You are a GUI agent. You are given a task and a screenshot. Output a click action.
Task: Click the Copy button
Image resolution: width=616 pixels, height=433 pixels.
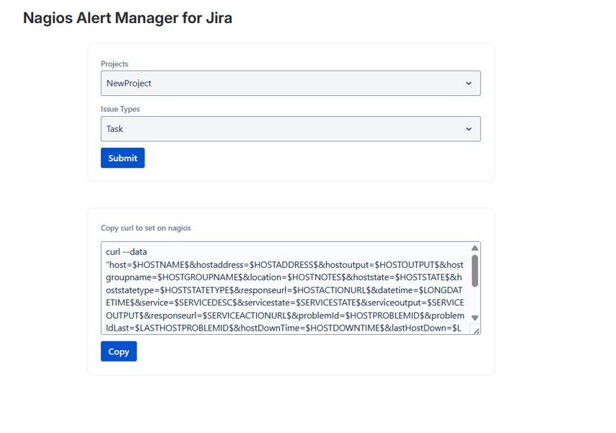118,351
